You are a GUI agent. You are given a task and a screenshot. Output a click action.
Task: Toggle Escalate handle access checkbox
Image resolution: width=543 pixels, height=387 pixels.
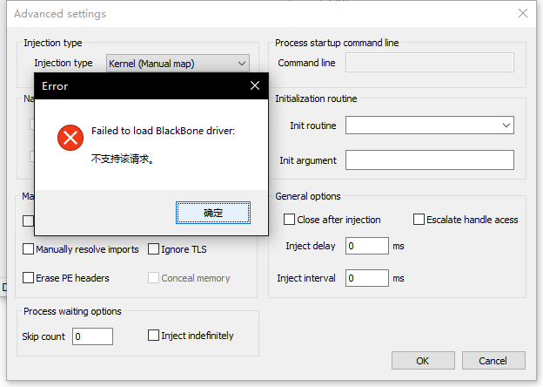point(419,220)
